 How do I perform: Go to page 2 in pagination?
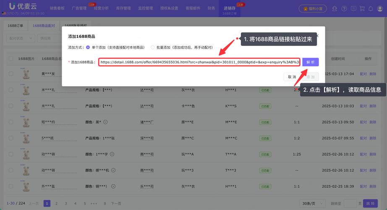56,203
